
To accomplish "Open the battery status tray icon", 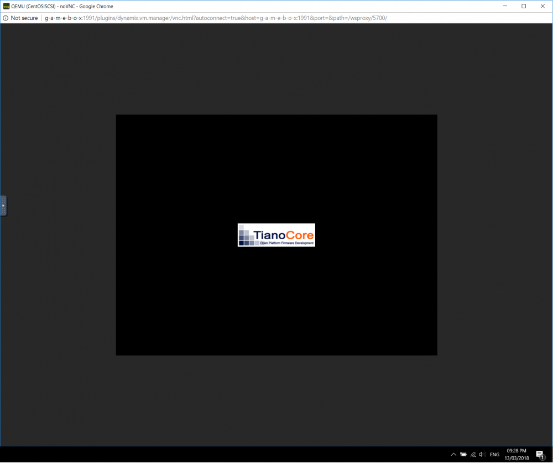I will tap(463, 455).
